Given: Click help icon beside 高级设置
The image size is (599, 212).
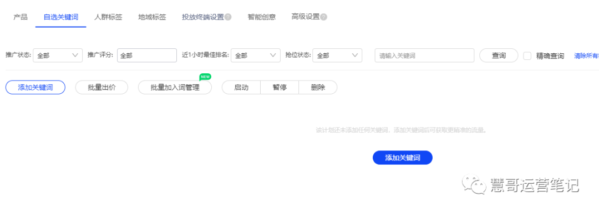Looking at the screenshot, I should 323,17.
